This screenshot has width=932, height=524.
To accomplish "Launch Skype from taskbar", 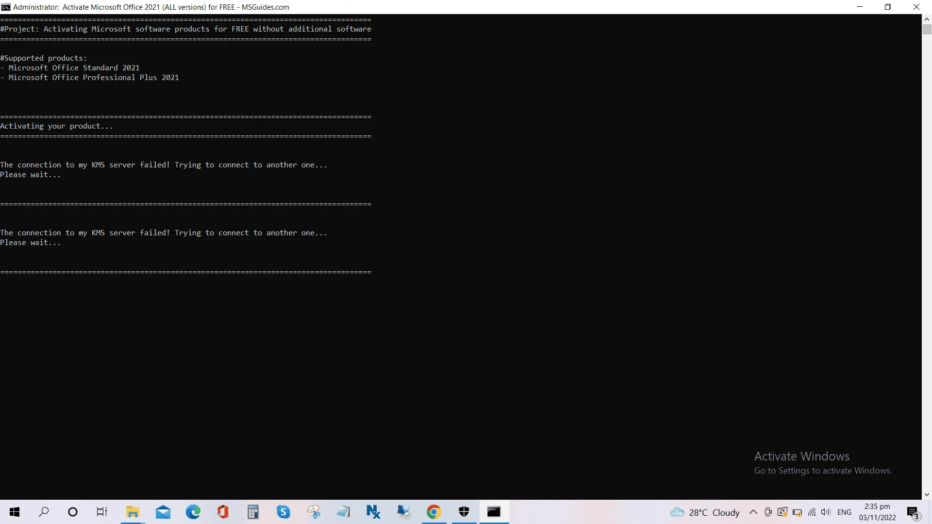I will (x=283, y=512).
